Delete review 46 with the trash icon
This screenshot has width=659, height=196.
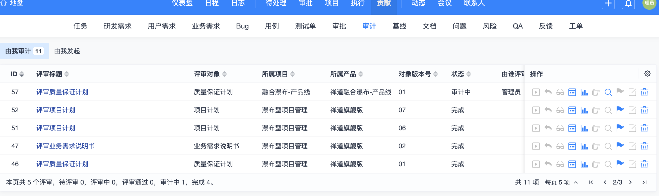pyautogui.click(x=644, y=164)
